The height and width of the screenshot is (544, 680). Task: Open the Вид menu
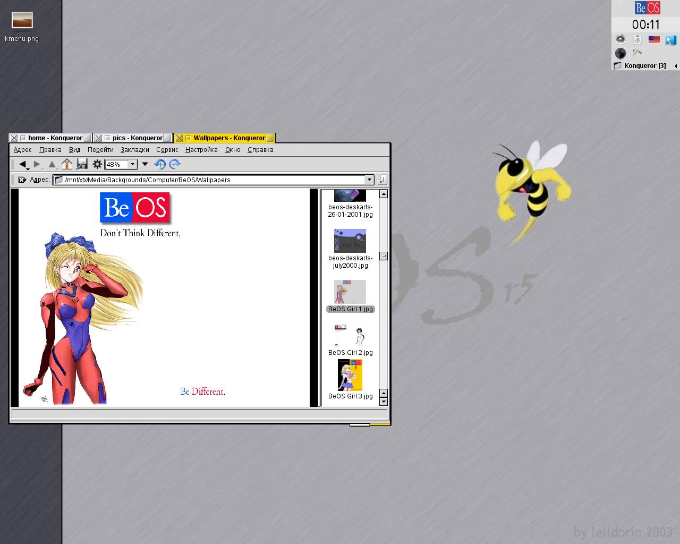[75, 150]
